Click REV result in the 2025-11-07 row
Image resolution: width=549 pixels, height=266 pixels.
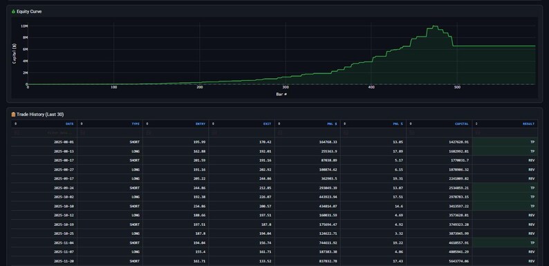click(532, 251)
